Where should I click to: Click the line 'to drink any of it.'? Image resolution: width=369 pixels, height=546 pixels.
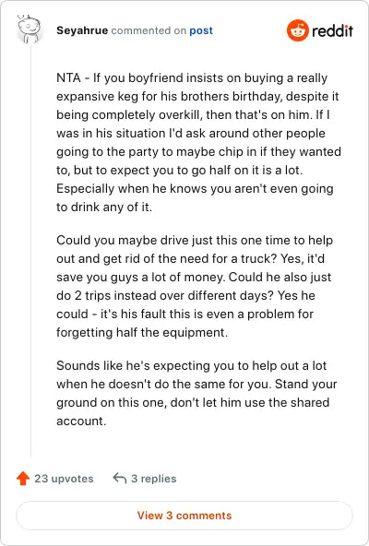(104, 208)
